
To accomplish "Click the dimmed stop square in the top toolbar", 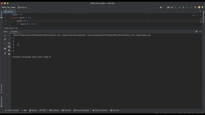I will [191, 7].
